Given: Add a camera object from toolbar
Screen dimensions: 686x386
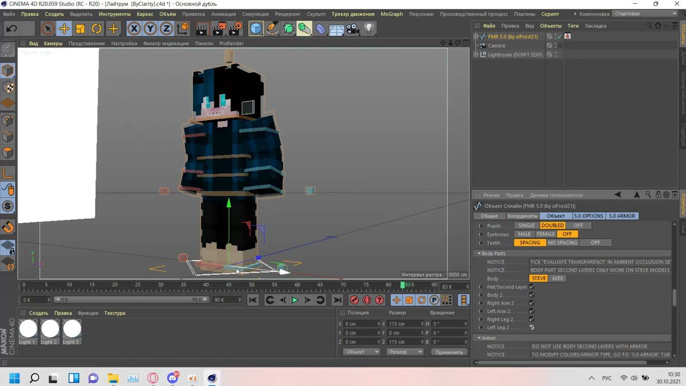Looking at the screenshot, I should click(x=353, y=28).
